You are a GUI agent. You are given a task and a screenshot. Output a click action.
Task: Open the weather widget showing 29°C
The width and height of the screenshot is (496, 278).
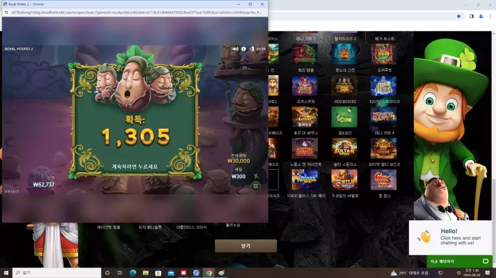(x=410, y=273)
